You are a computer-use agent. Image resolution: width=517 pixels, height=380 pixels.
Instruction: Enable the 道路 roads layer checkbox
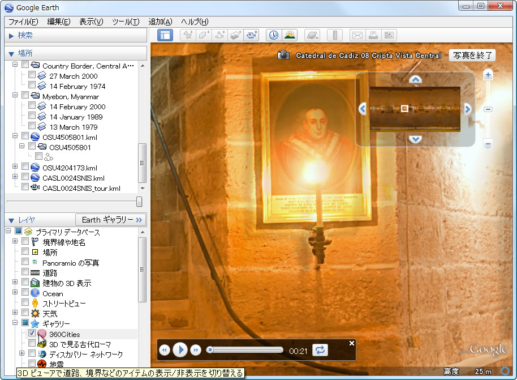click(25, 272)
